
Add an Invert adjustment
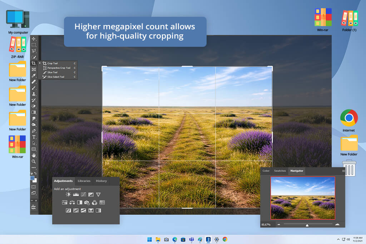tap(68, 210)
